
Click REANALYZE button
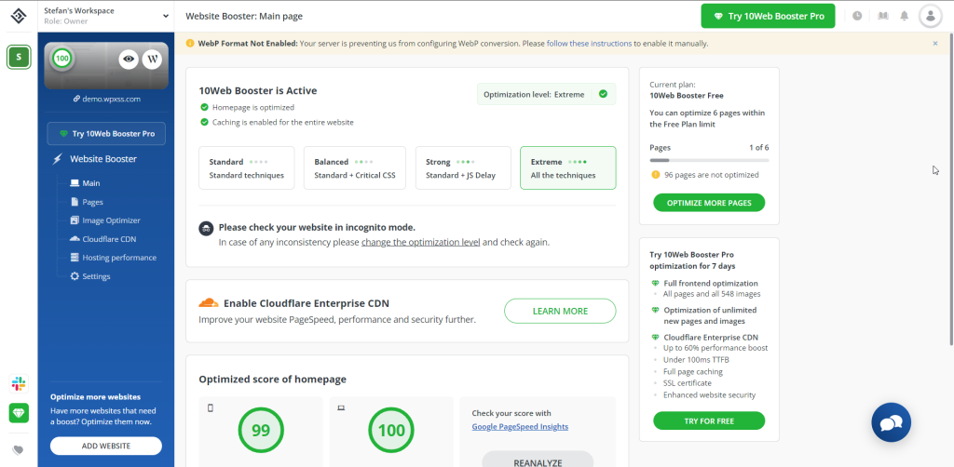click(538, 460)
